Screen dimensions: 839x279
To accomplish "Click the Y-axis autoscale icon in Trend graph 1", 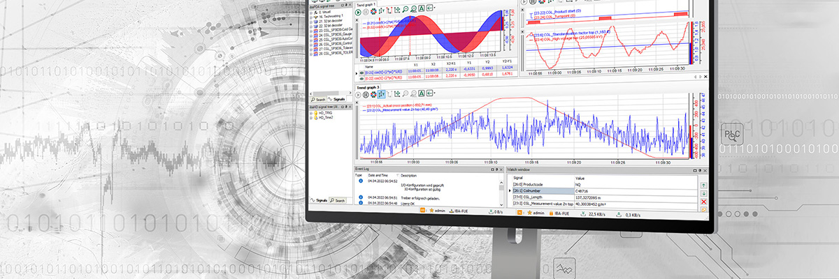I will pos(382,12).
